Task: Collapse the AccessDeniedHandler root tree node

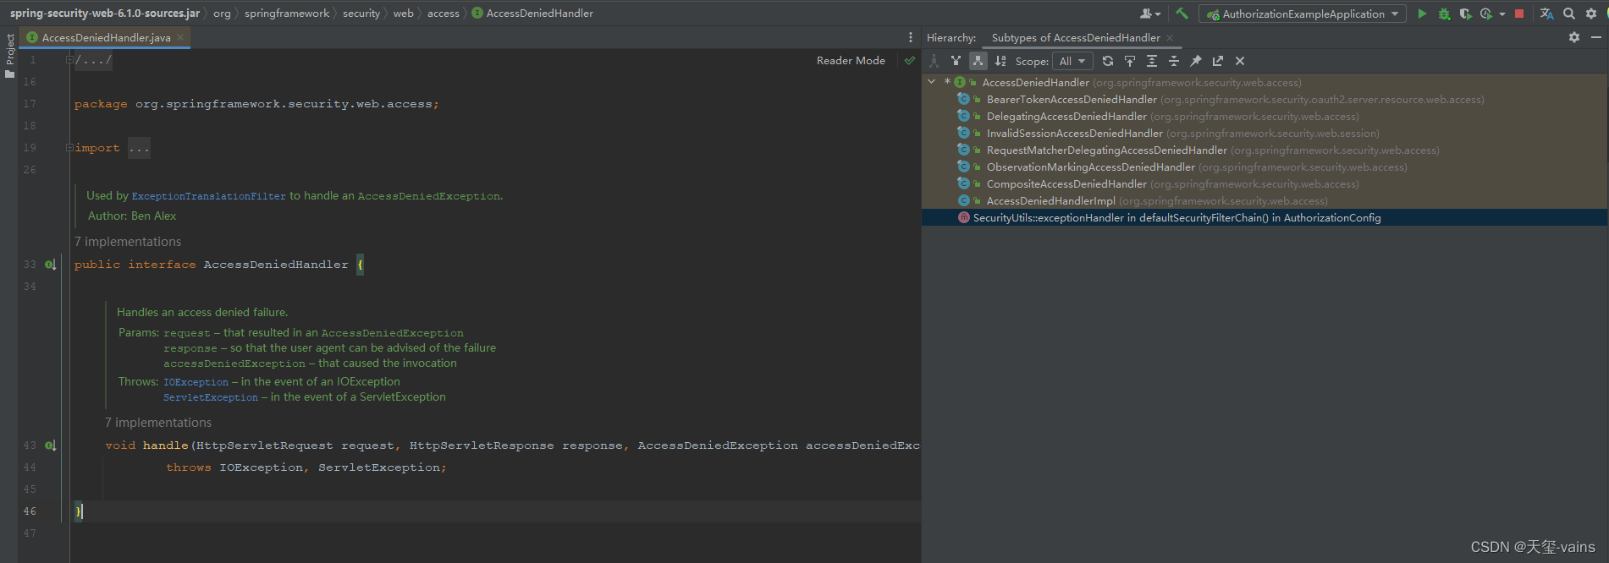Action: (932, 82)
